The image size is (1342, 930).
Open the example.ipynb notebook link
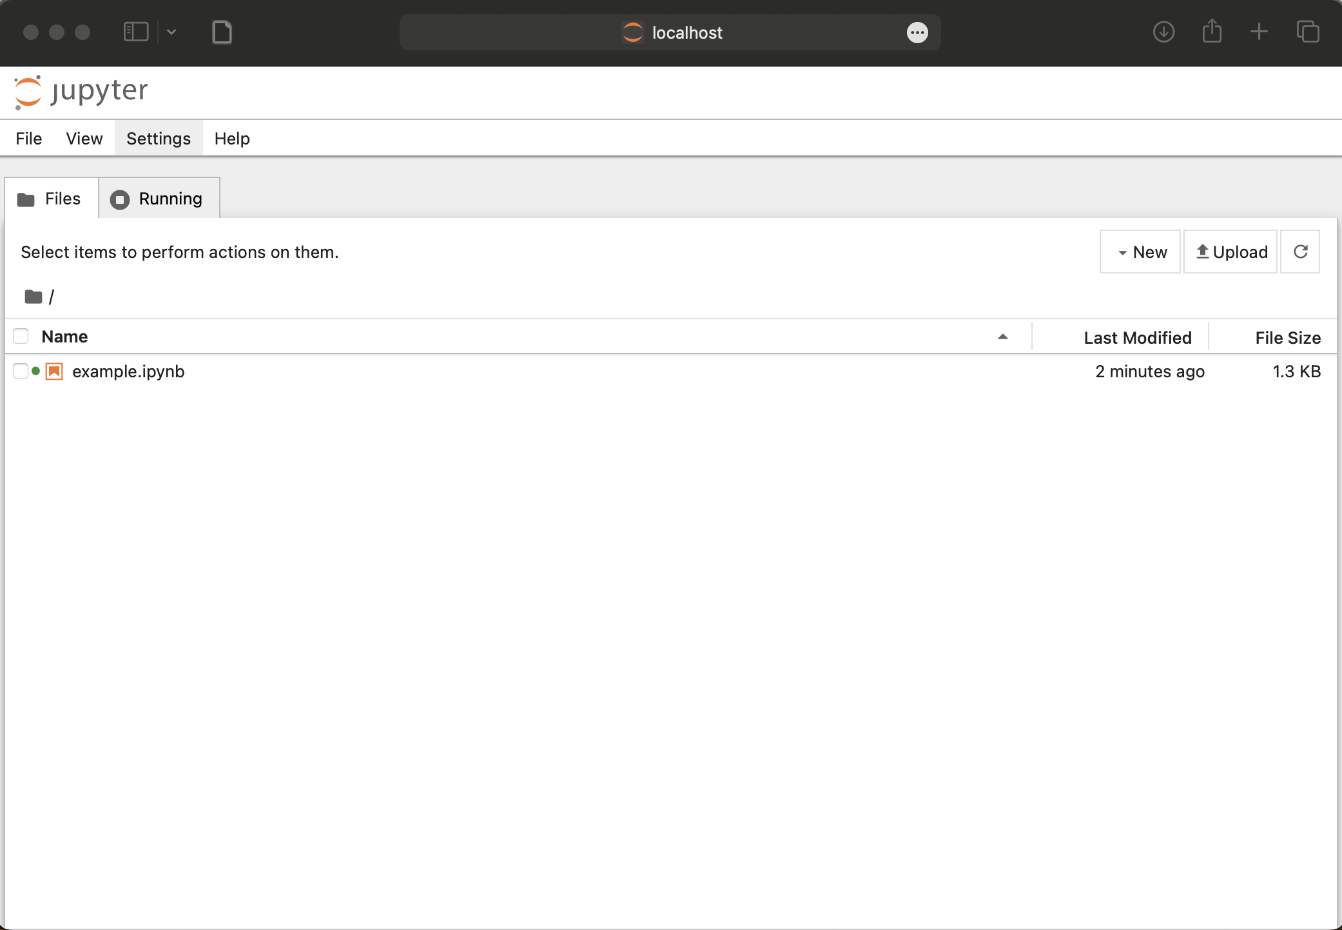click(128, 371)
